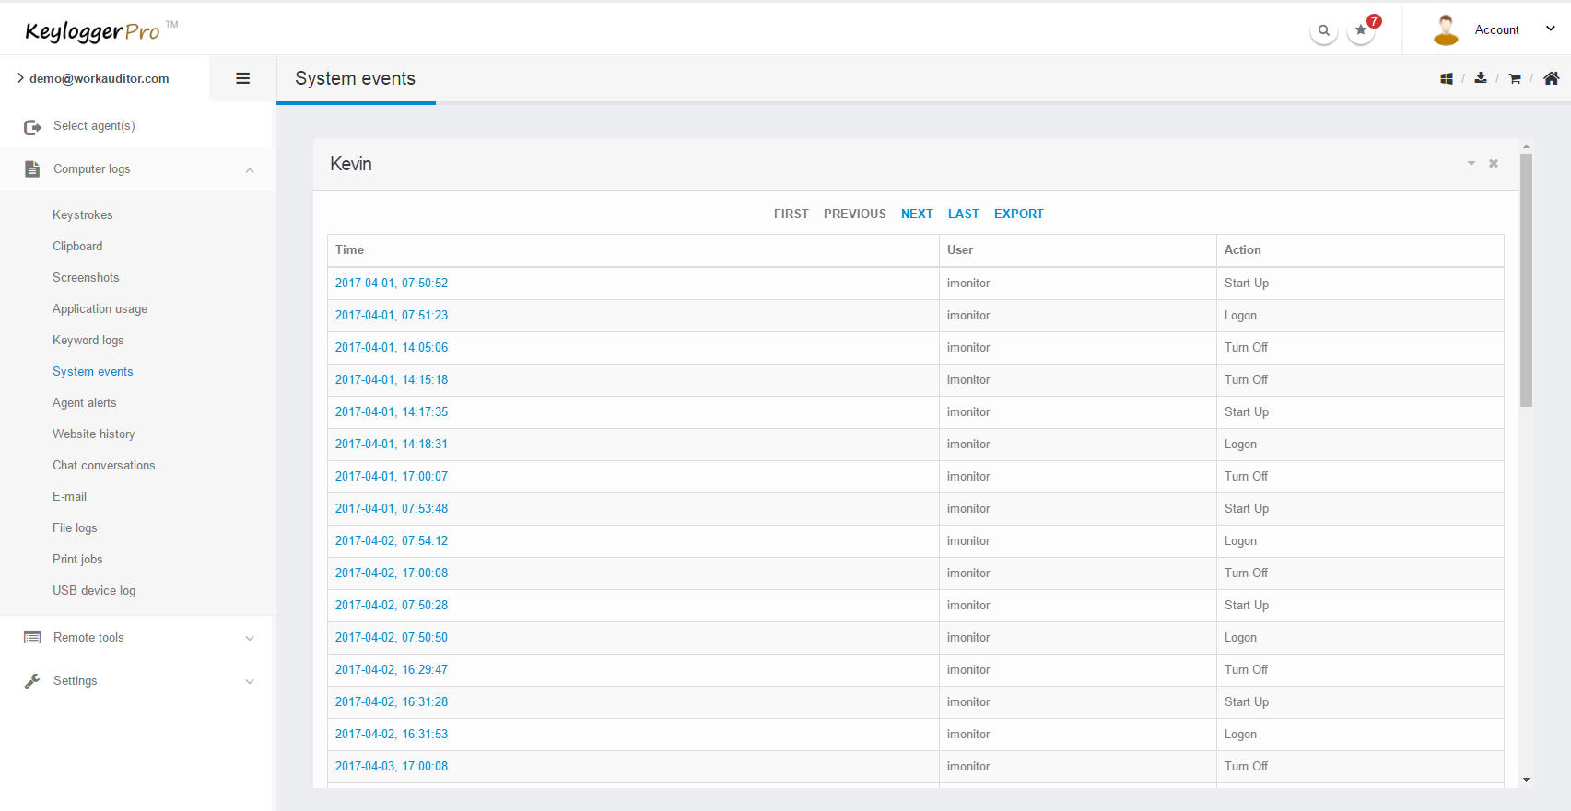This screenshot has width=1571, height=811.
Task: Open the shopping cart icon
Action: coord(1515,79)
